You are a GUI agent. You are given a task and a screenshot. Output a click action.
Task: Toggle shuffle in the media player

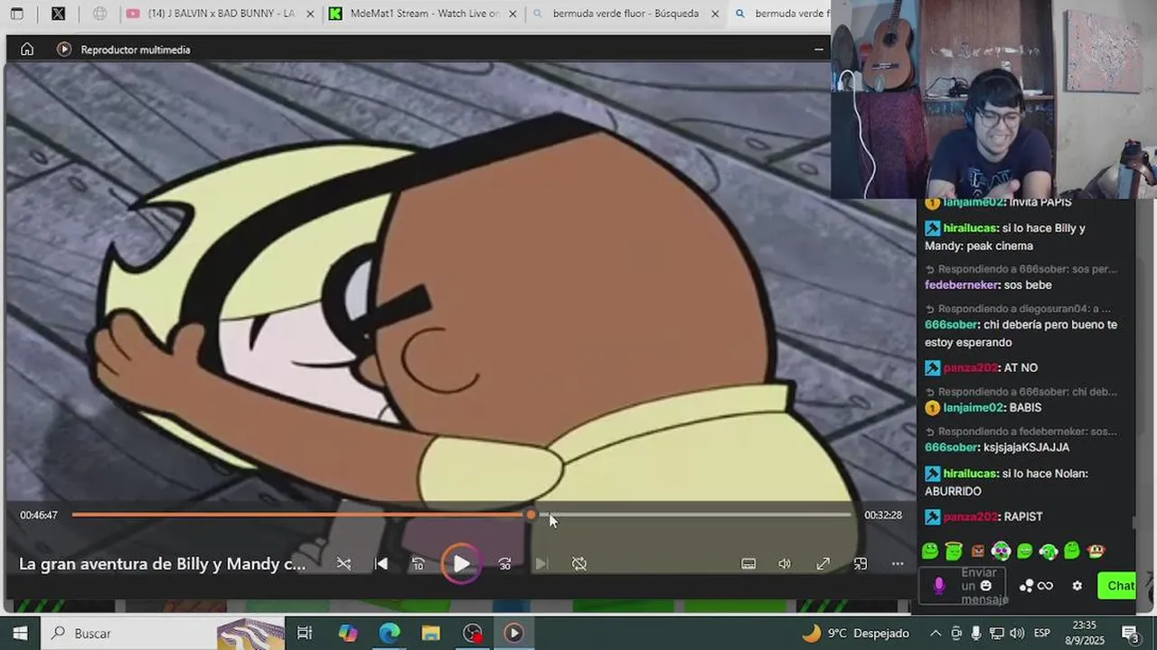(x=343, y=563)
